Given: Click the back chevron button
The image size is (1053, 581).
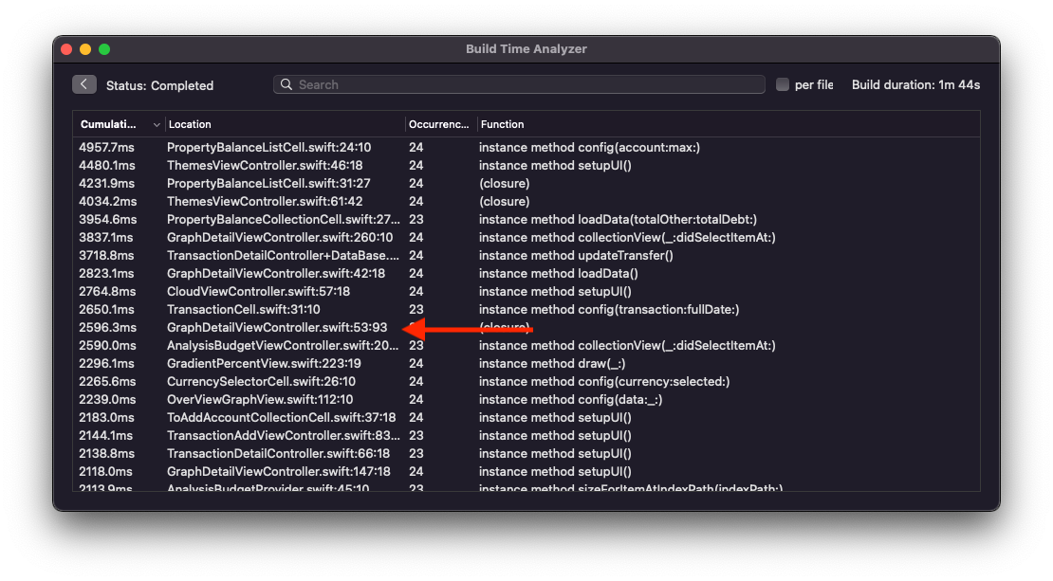Looking at the screenshot, I should pyautogui.click(x=83, y=83).
